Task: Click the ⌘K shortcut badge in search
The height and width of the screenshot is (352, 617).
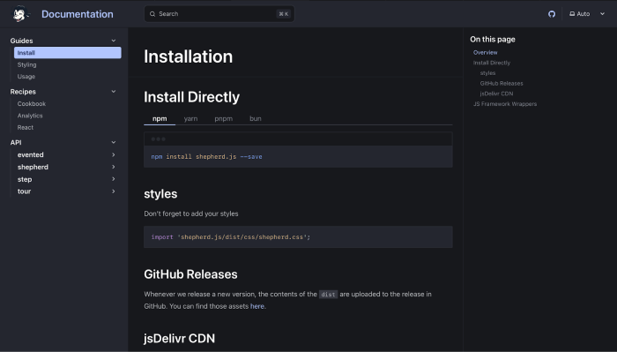Action: point(283,14)
